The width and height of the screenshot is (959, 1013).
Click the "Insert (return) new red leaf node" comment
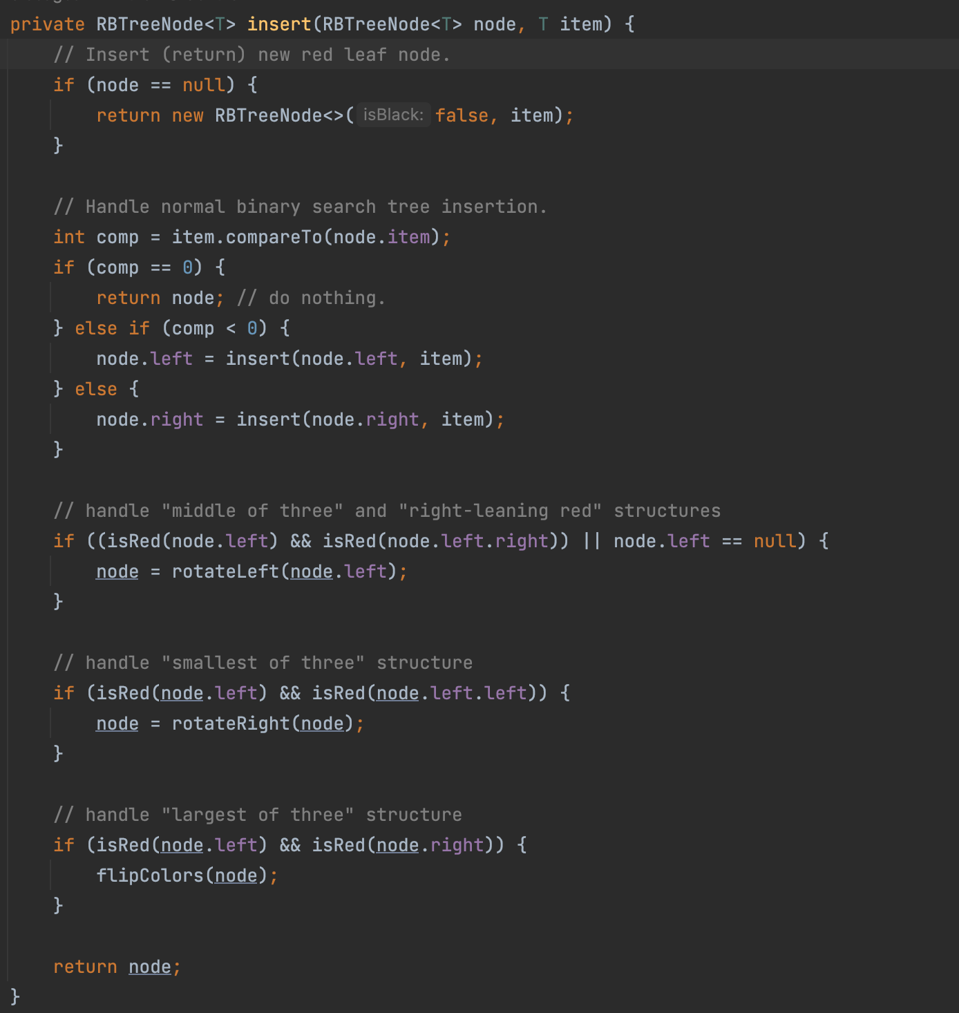click(x=251, y=55)
